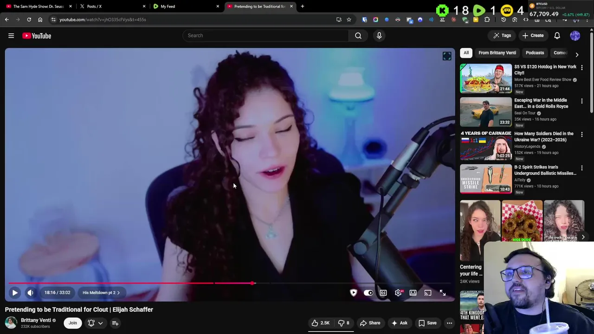This screenshot has width=594, height=334.
Task: Open Brittany Venti channel name link
Action: click(x=36, y=320)
